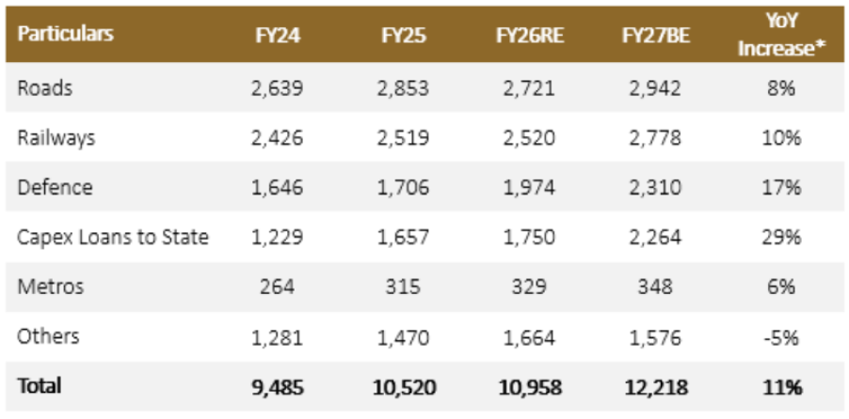Click the Defence row label

(x=56, y=188)
